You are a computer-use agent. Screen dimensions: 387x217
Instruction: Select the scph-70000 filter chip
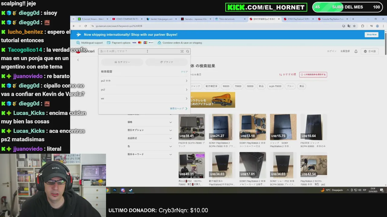275,86
